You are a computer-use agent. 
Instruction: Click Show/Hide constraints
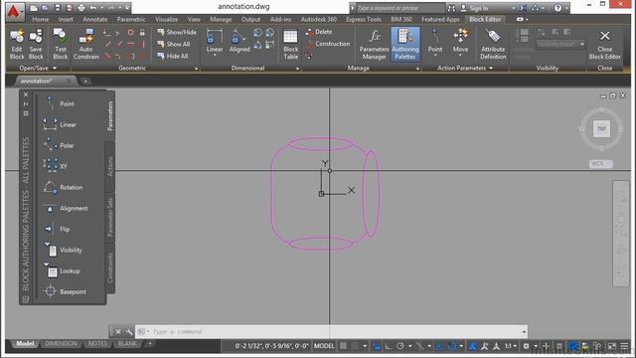pos(177,32)
